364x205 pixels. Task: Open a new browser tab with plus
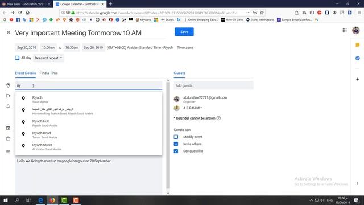[110, 4]
